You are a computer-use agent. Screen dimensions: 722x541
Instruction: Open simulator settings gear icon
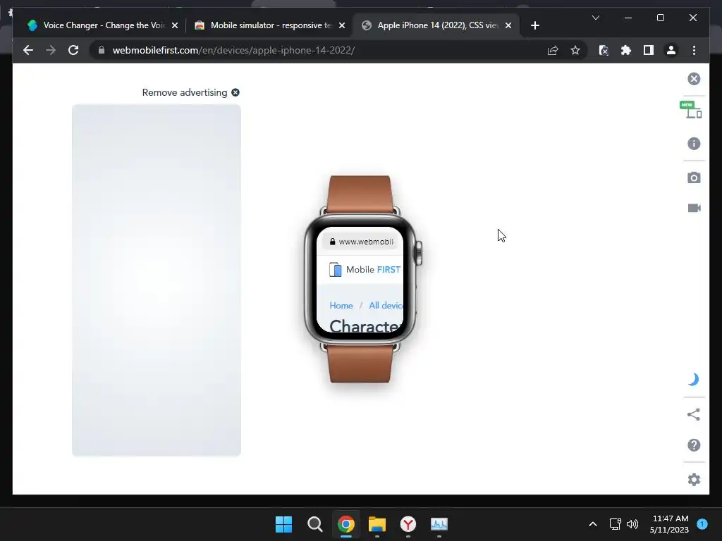tap(694, 479)
